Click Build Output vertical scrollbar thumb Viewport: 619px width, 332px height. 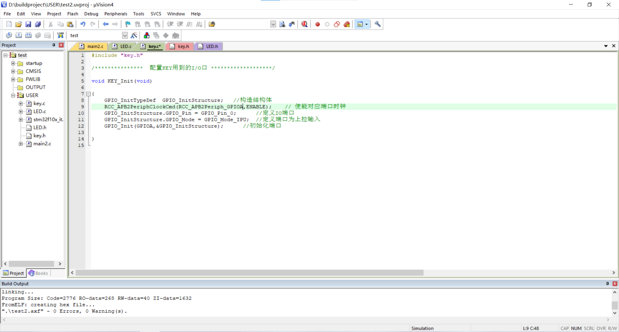(x=615, y=305)
